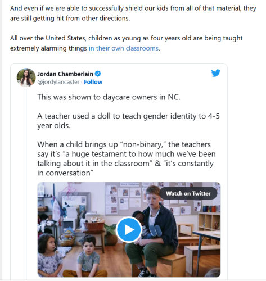Click the article paragraph about United States children
Viewport: 266px width, 281px height.
(127, 43)
